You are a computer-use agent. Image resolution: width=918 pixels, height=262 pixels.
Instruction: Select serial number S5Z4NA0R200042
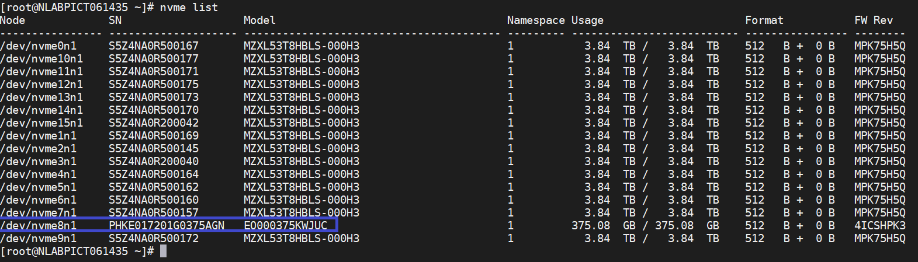(x=153, y=123)
